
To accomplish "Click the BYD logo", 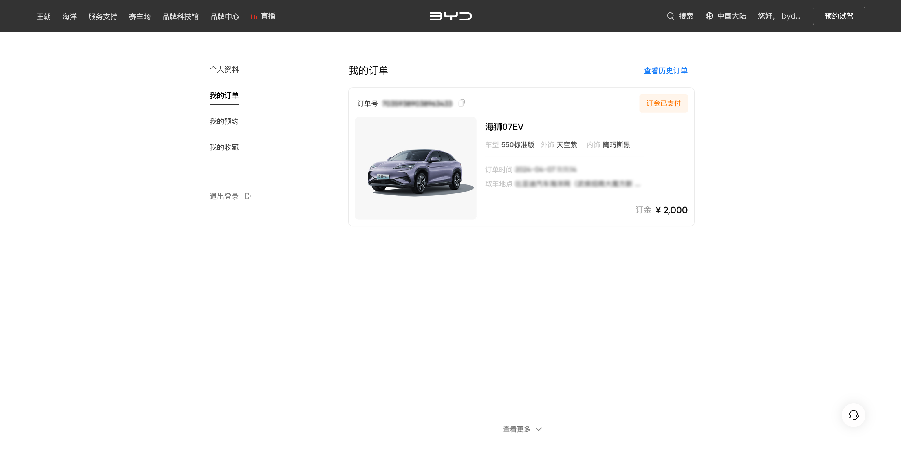I will coord(451,16).
